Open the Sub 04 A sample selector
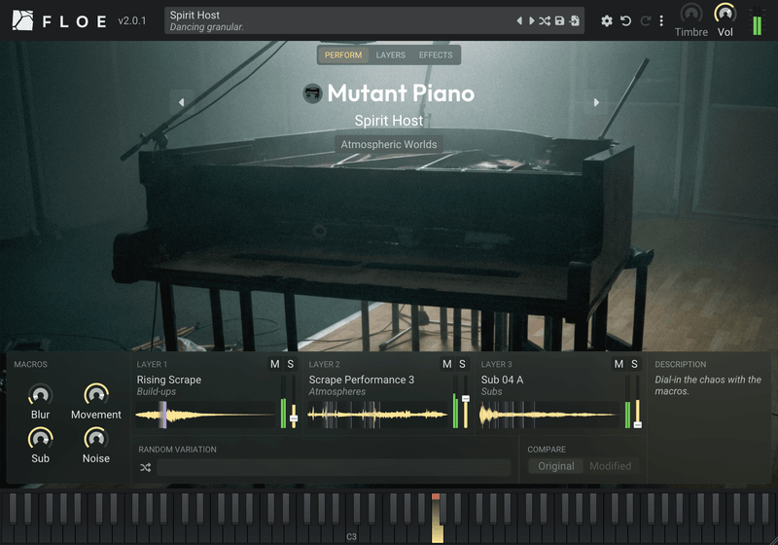Screen dimensions: 778x545 502,380
